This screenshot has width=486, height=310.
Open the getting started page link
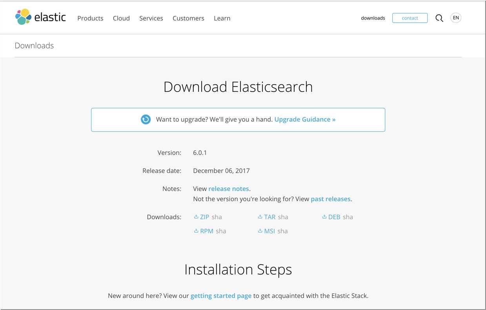click(x=221, y=295)
